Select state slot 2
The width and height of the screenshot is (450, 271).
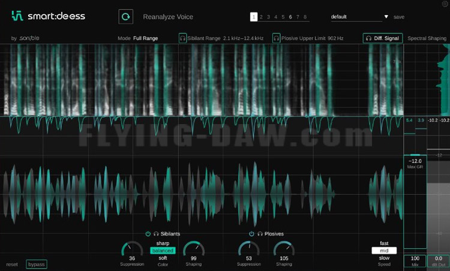[261, 17]
